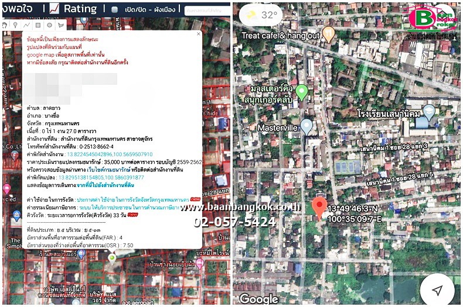463x307 pixels.
Task: Open the 32° weather widget
Action: coord(261,15)
